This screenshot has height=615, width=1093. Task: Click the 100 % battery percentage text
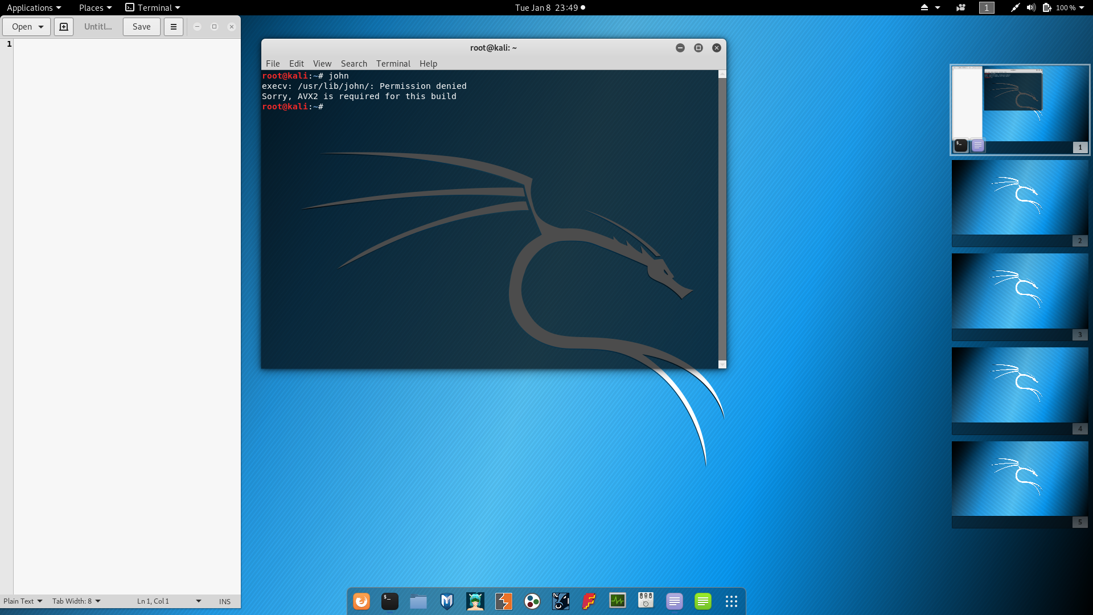[x=1066, y=8]
